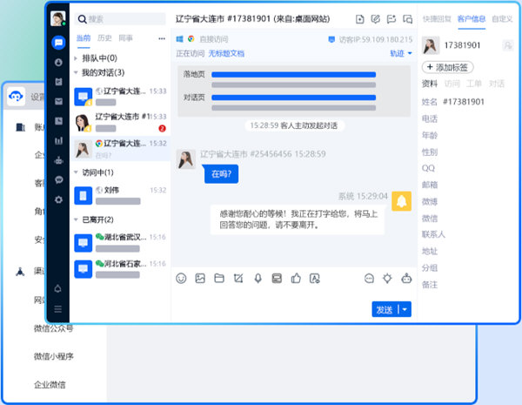Screen dimensions: 522x405
Task: Open the conversation with 2 unread messages
Action: (x=121, y=123)
